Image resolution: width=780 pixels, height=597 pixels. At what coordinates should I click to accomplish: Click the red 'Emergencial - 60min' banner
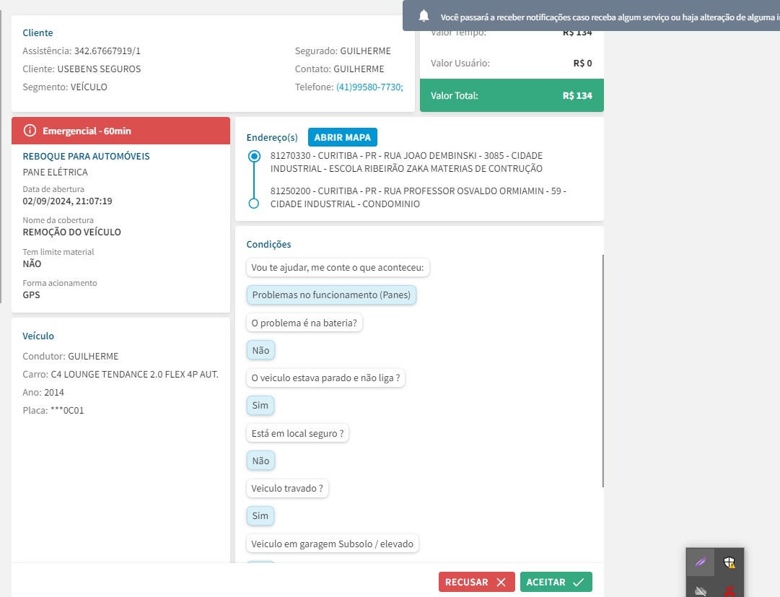[120, 131]
